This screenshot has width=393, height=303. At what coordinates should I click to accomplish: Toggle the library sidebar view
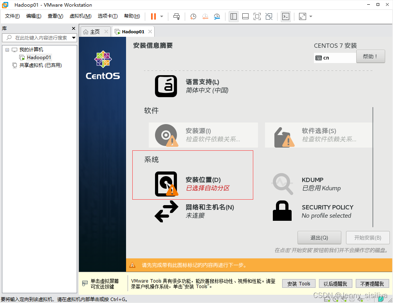pos(234,16)
